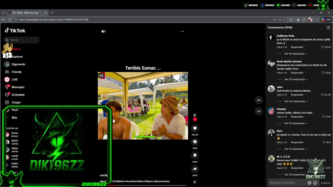View site information lock icon
The width and height of the screenshot is (333, 187).
click(16, 19)
